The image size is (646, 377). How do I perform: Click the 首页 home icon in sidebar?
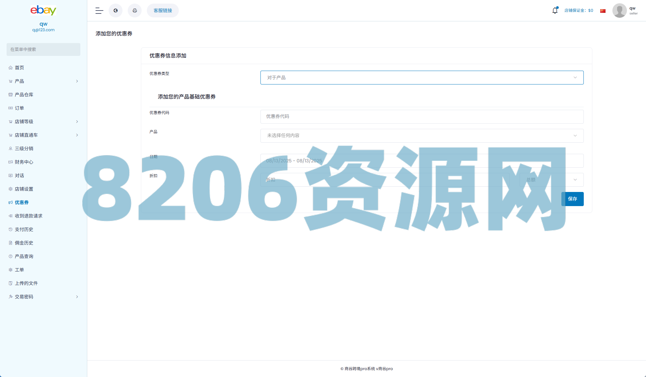coord(11,68)
